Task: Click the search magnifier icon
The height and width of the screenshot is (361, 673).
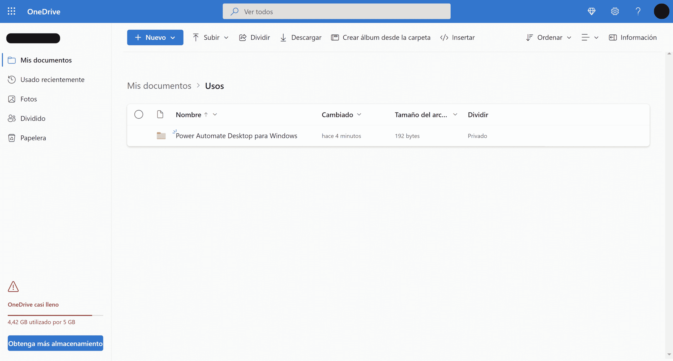Action: pos(234,12)
